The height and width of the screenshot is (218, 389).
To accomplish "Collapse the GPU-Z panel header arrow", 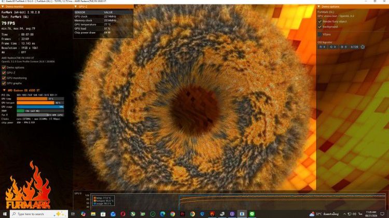I will pyautogui.click(x=76, y=6).
